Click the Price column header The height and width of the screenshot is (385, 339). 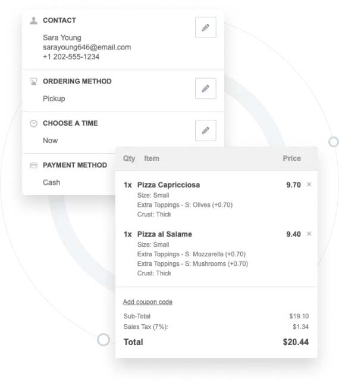tap(292, 159)
